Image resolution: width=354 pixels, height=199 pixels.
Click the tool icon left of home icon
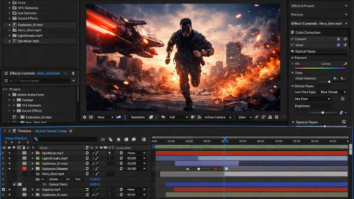[x=110, y=140]
